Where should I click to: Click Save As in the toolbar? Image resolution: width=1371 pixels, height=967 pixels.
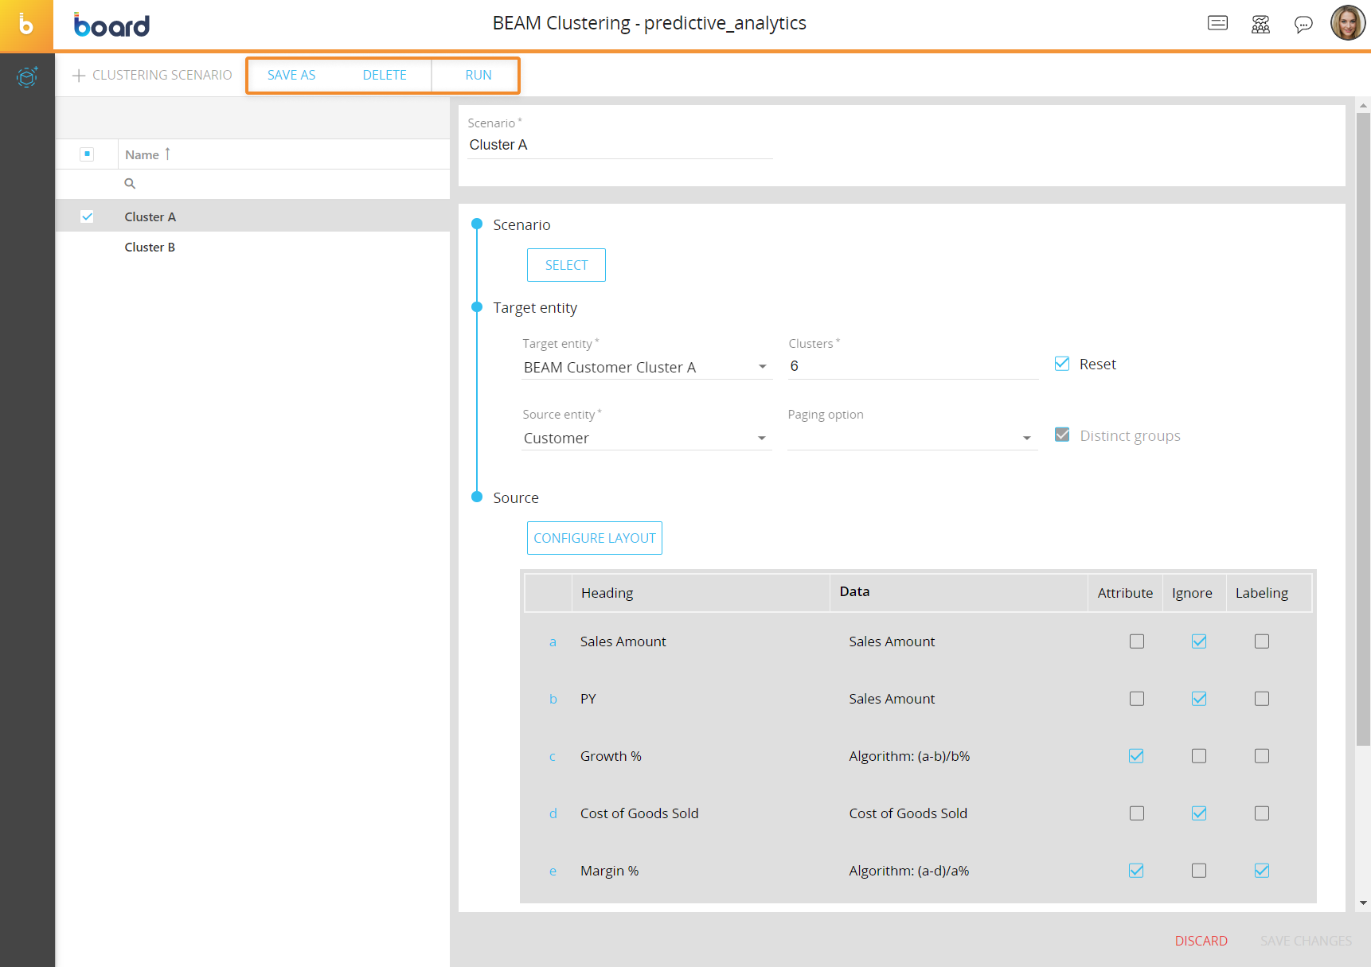tap(291, 76)
